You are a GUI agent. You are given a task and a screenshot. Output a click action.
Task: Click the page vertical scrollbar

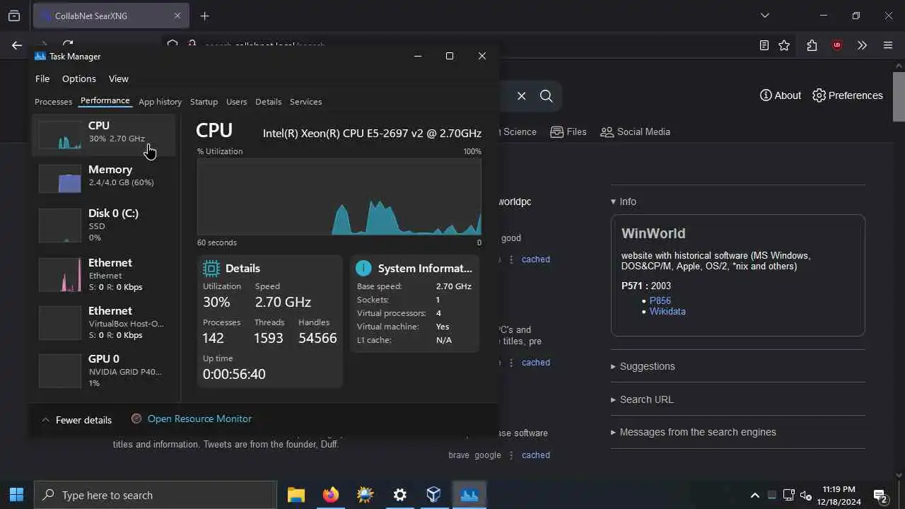point(899,96)
